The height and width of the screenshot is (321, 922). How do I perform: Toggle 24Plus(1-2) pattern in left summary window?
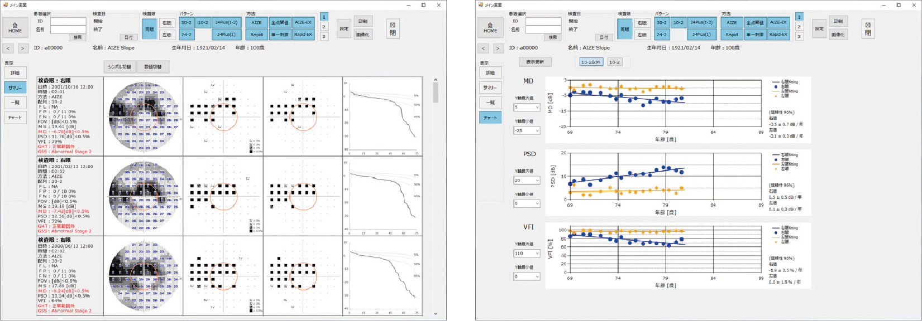click(x=226, y=23)
